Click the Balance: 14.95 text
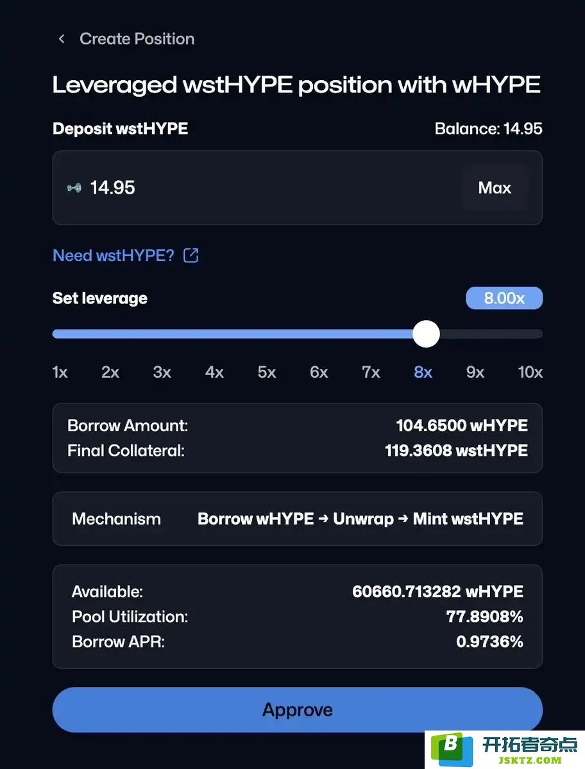 [488, 128]
